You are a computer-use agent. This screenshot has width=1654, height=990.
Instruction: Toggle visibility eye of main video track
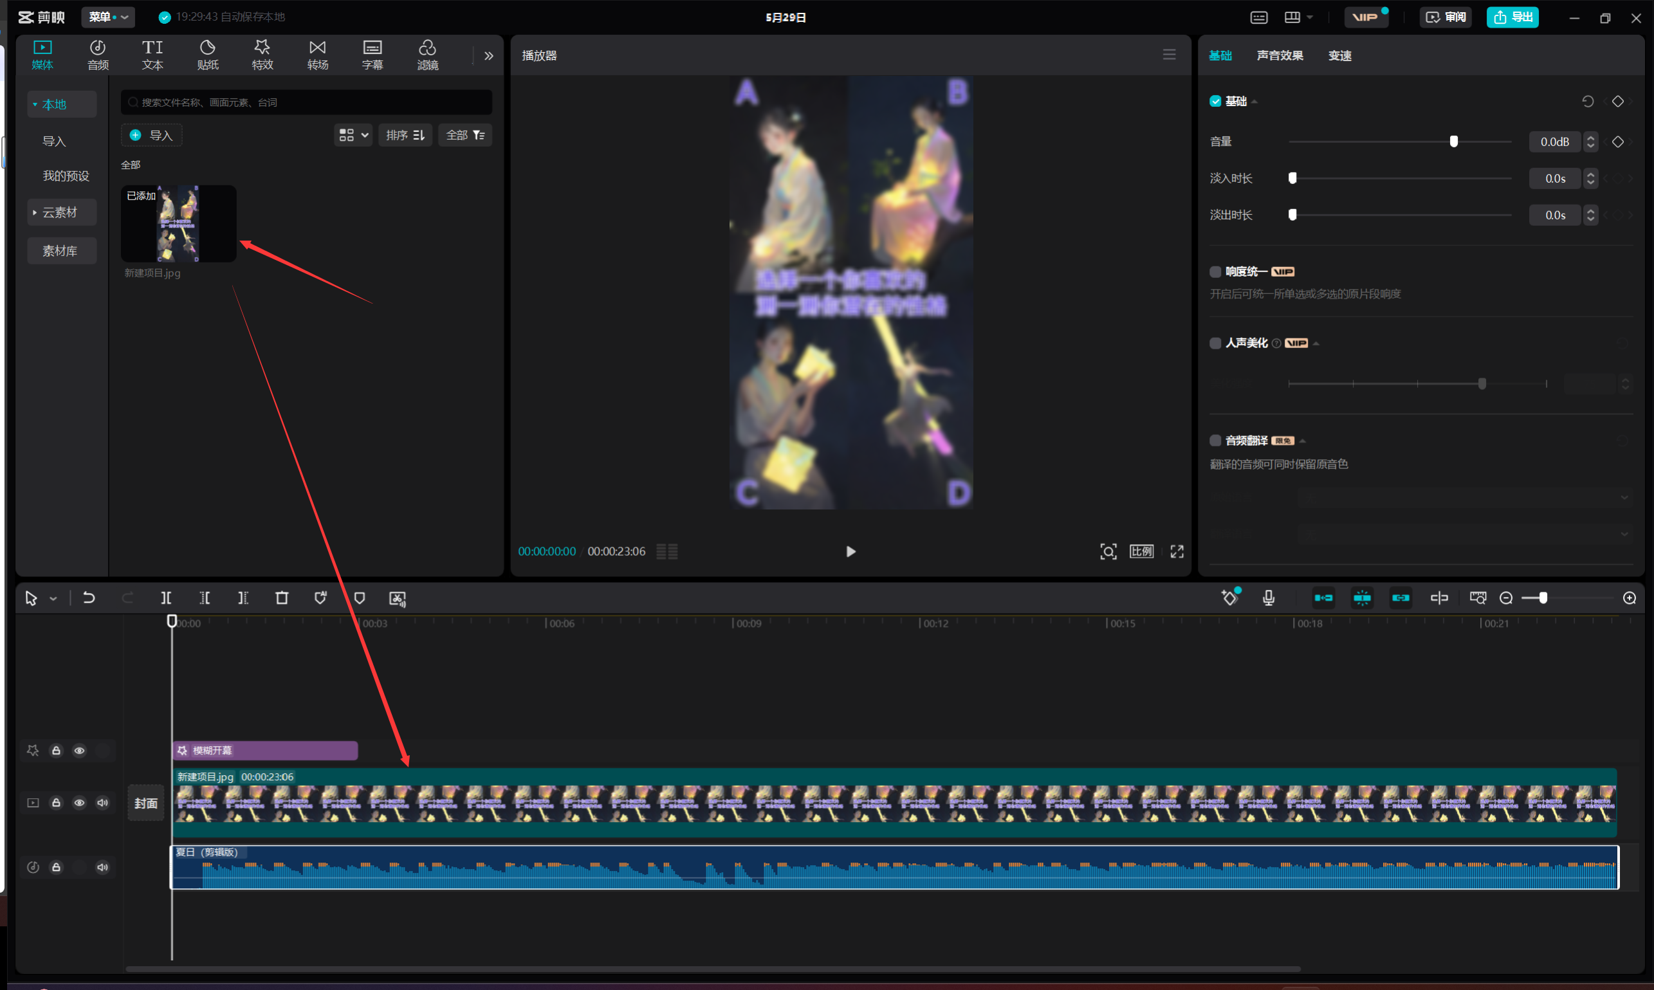click(79, 803)
